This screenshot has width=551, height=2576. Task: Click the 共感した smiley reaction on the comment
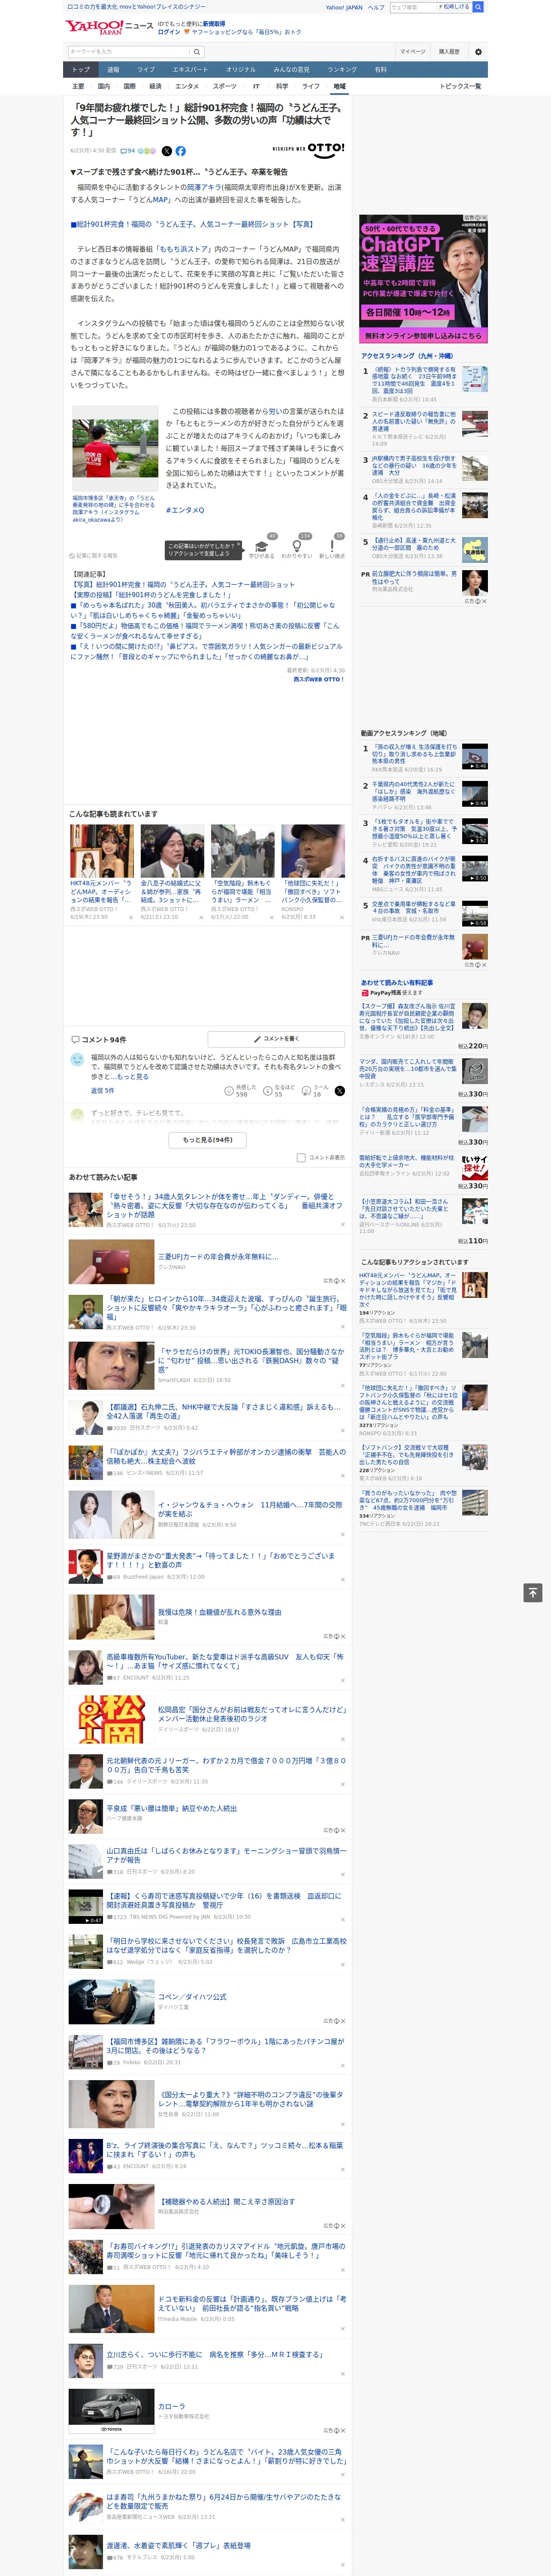(x=230, y=1091)
